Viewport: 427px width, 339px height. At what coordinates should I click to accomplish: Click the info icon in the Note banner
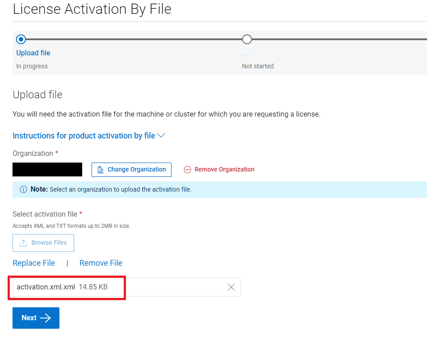coord(23,189)
